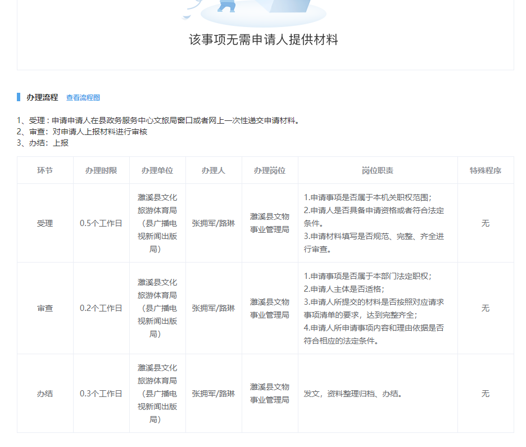Screen dimensions: 526x447
Task: Click the 办理人 column header
Action: (214, 170)
